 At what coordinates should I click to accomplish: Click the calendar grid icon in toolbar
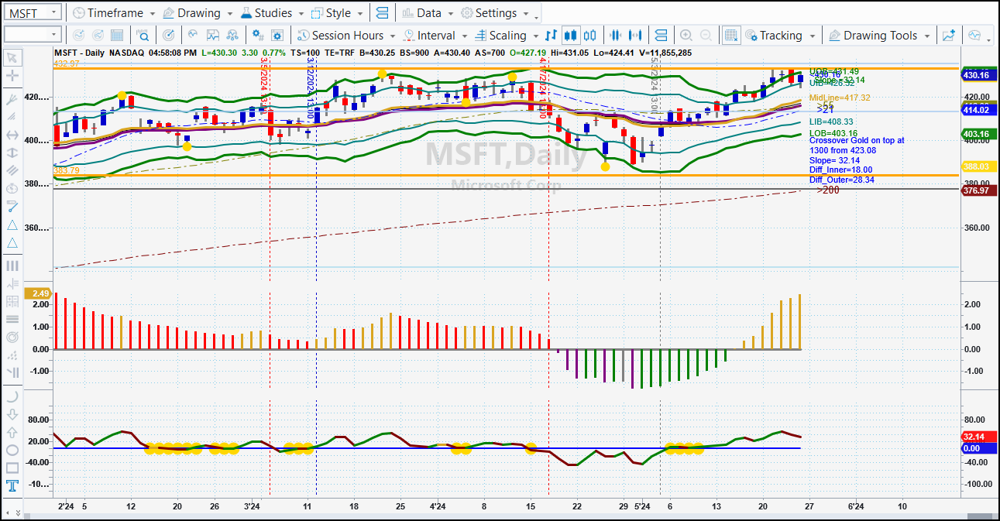pyautogui.click(x=117, y=35)
